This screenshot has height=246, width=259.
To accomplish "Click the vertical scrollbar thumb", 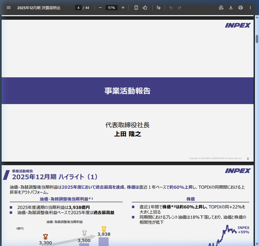I will pyautogui.click(x=257, y=39).
